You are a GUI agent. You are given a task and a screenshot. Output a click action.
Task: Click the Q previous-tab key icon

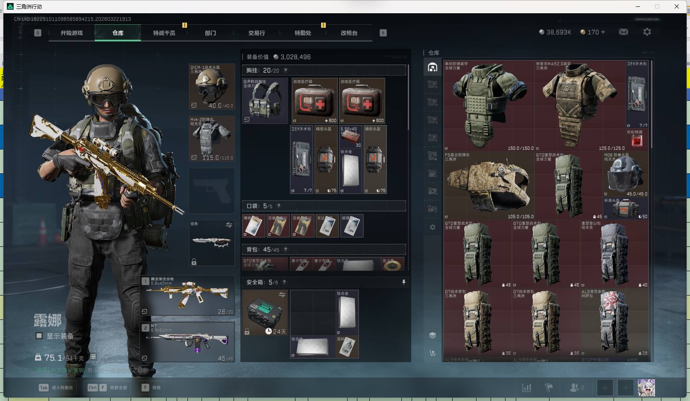[38, 33]
